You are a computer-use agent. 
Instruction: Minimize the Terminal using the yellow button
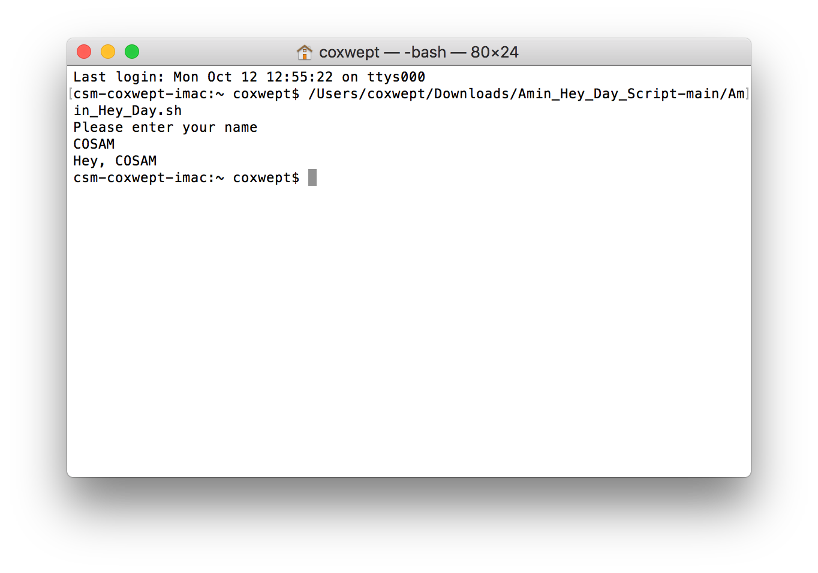point(108,52)
